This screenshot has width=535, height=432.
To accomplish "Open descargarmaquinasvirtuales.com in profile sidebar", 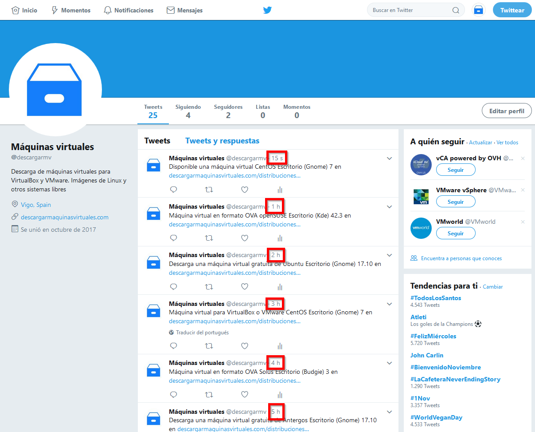I will pos(65,217).
